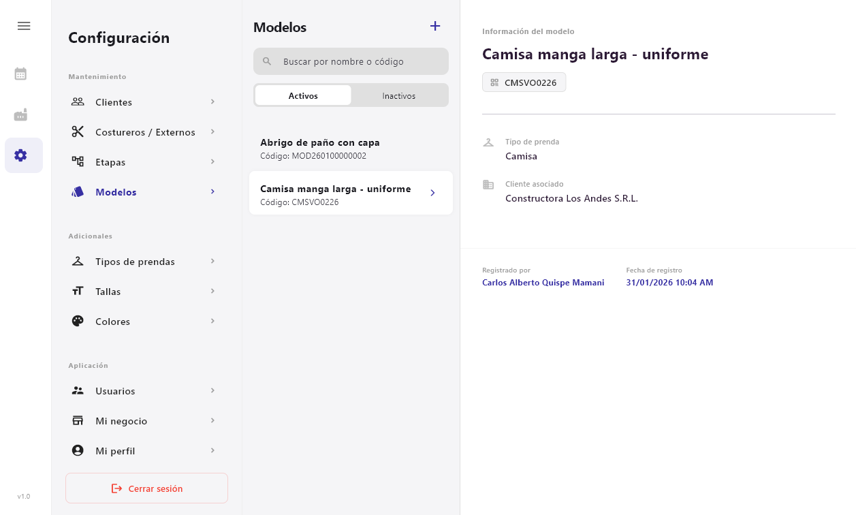
Task: Click the CMSVO0226 code chip
Action: (x=524, y=82)
